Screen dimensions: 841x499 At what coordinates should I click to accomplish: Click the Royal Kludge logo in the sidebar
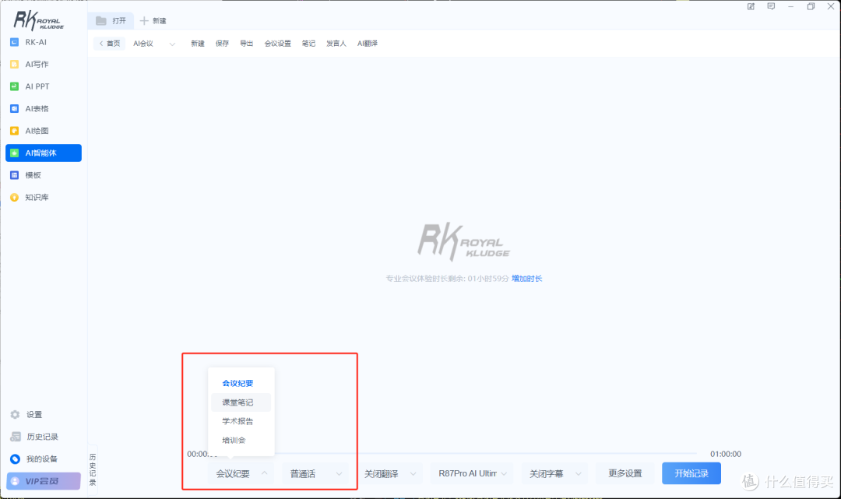(39, 20)
